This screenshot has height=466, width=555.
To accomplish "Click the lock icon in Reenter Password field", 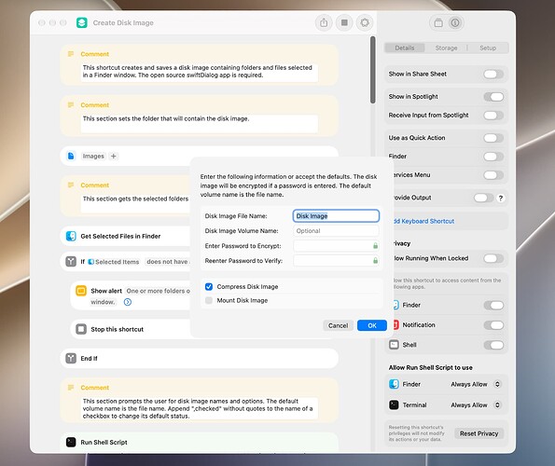I will tap(375, 261).
